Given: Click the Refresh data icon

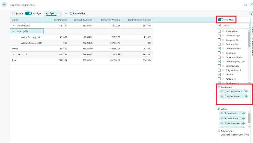Looking at the screenshot, I should click(71, 13).
